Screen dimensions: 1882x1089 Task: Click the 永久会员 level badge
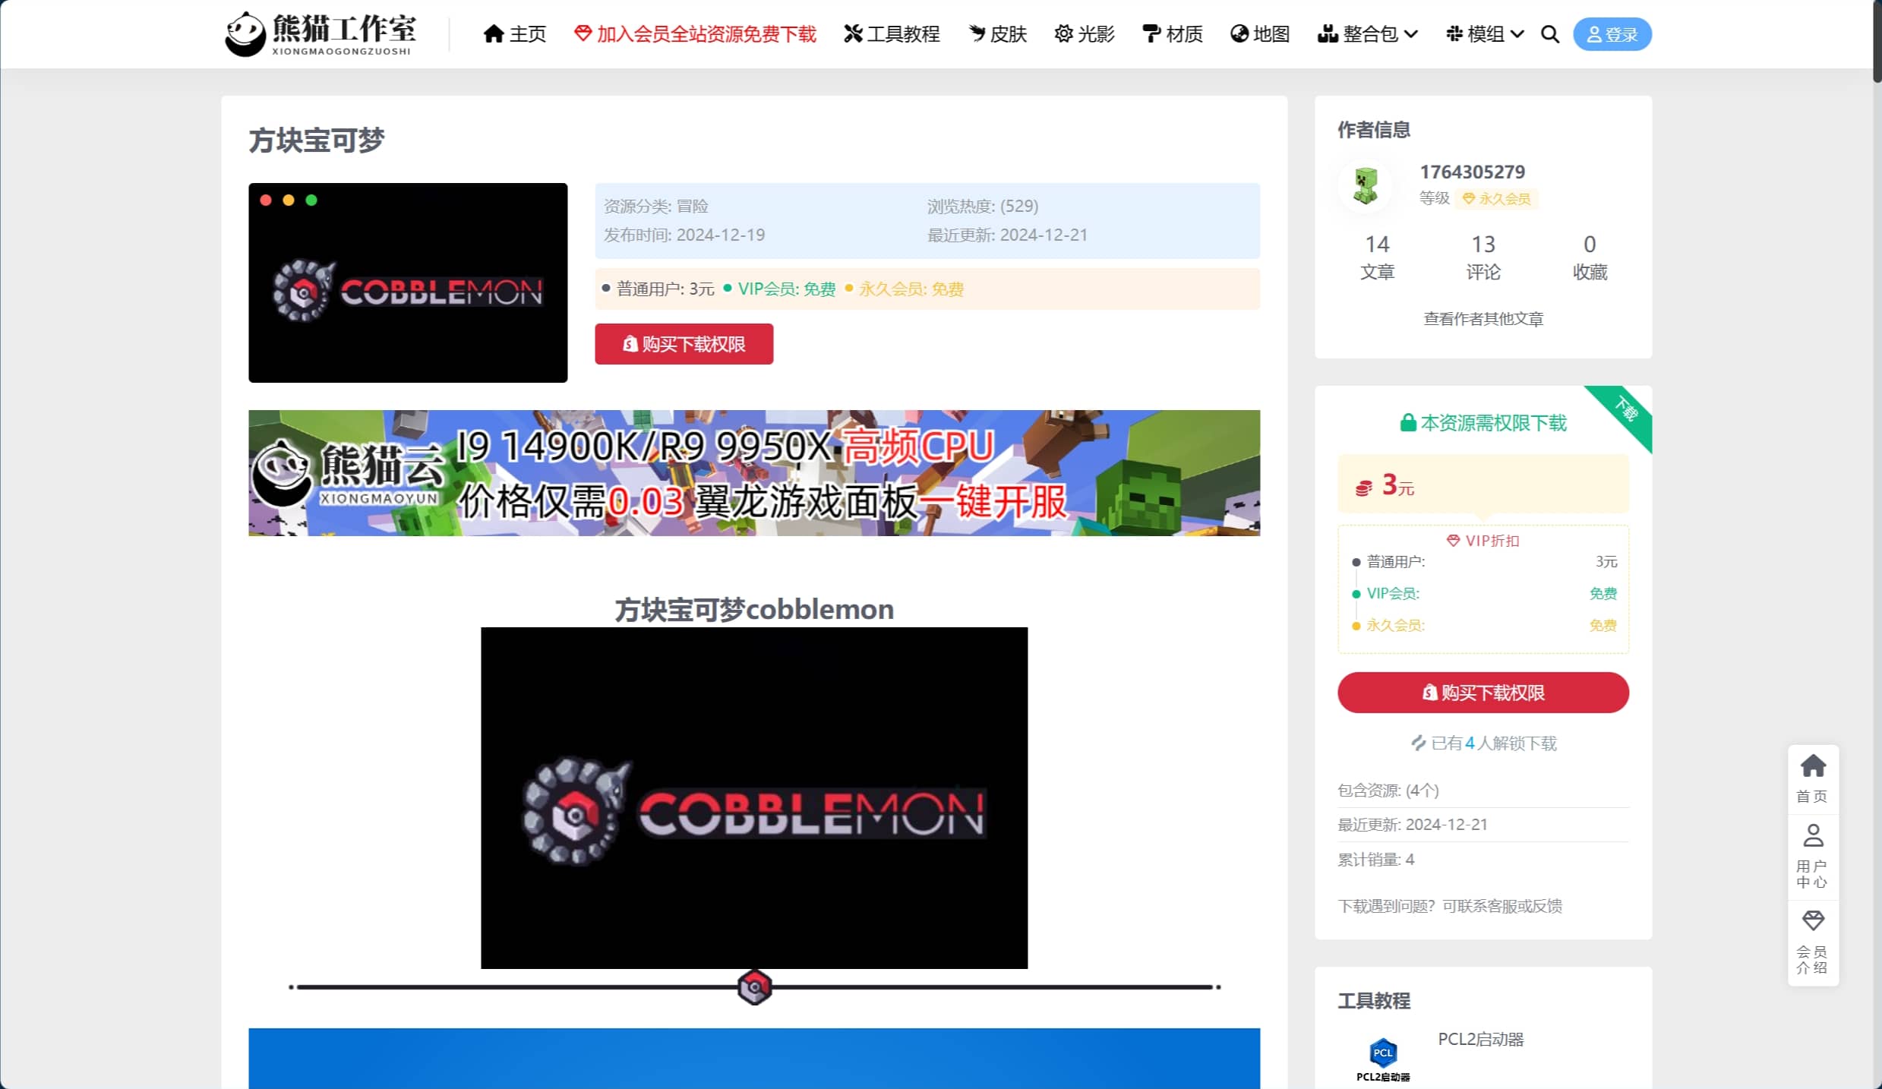1496,199
